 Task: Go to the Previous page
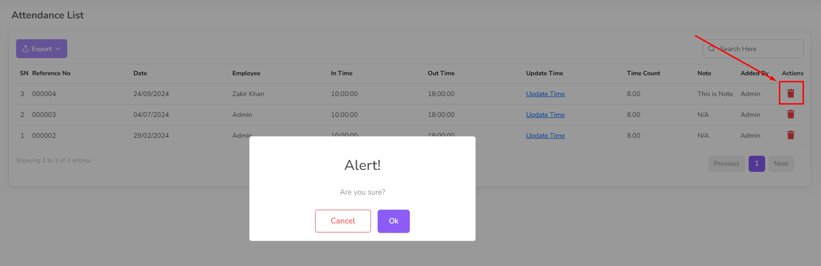pyautogui.click(x=726, y=164)
